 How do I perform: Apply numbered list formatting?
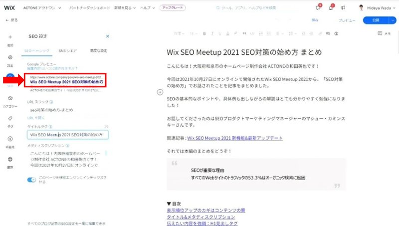(x=261, y=33)
